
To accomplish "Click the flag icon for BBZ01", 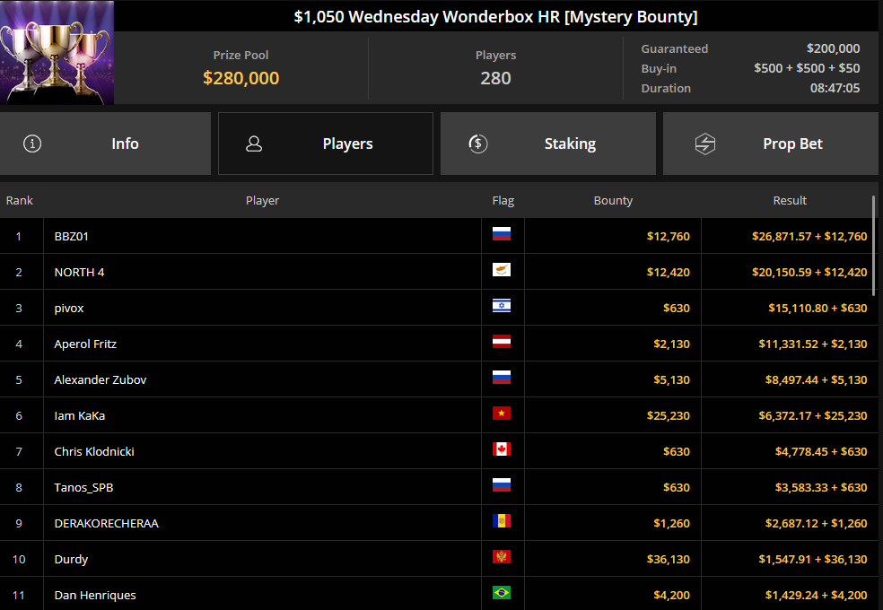I will click(x=502, y=233).
